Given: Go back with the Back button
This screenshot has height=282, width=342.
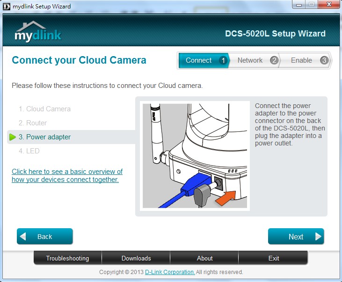Looking at the screenshot, I should [45, 237].
